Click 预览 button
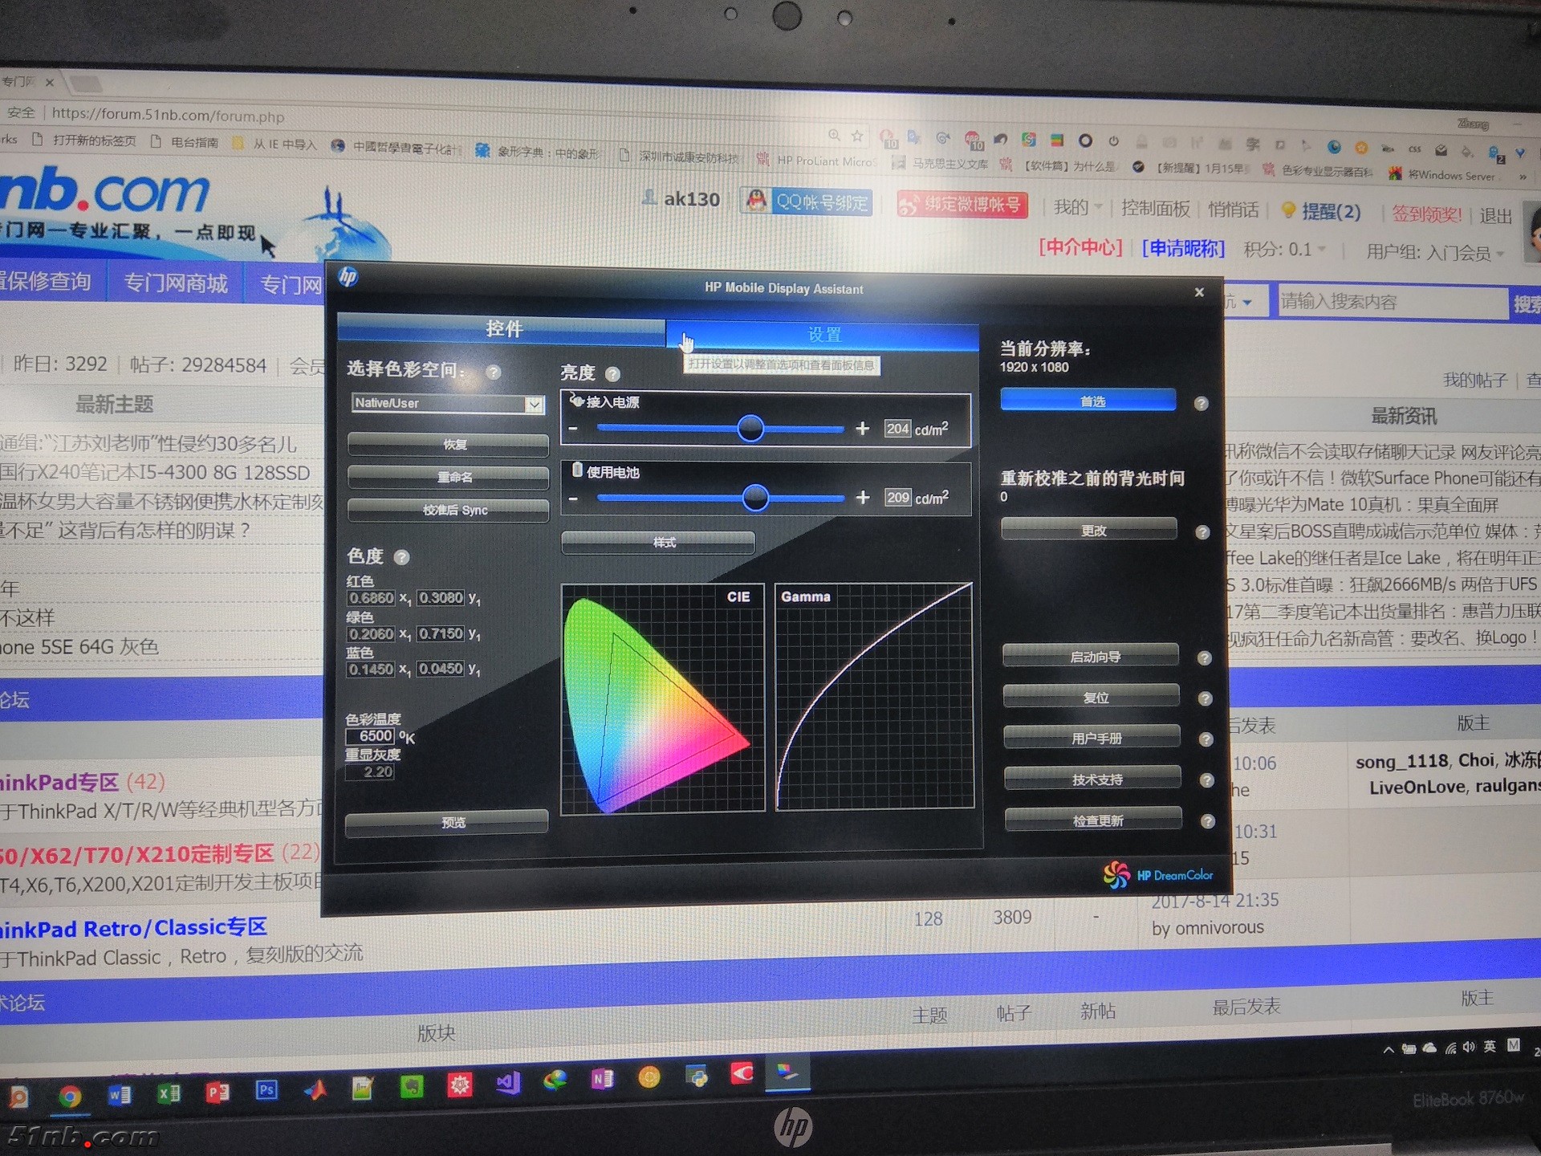Screen dimensions: 1541x1156 [447, 822]
